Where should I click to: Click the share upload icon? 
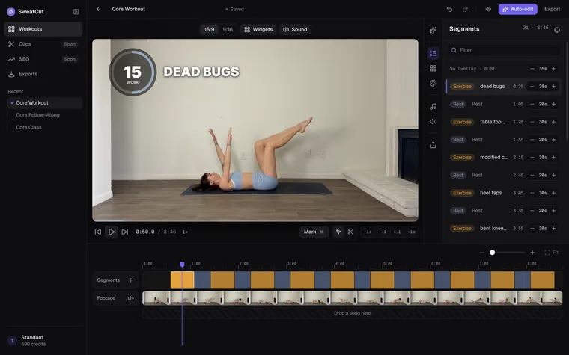(433, 145)
